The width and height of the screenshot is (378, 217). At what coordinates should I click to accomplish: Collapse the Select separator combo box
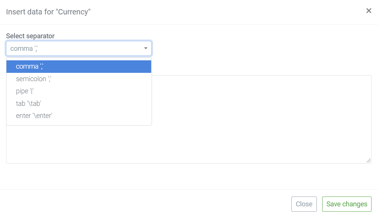pos(79,48)
